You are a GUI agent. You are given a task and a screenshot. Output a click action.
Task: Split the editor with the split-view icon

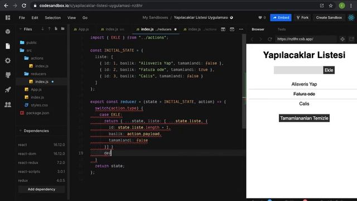[x=223, y=30]
